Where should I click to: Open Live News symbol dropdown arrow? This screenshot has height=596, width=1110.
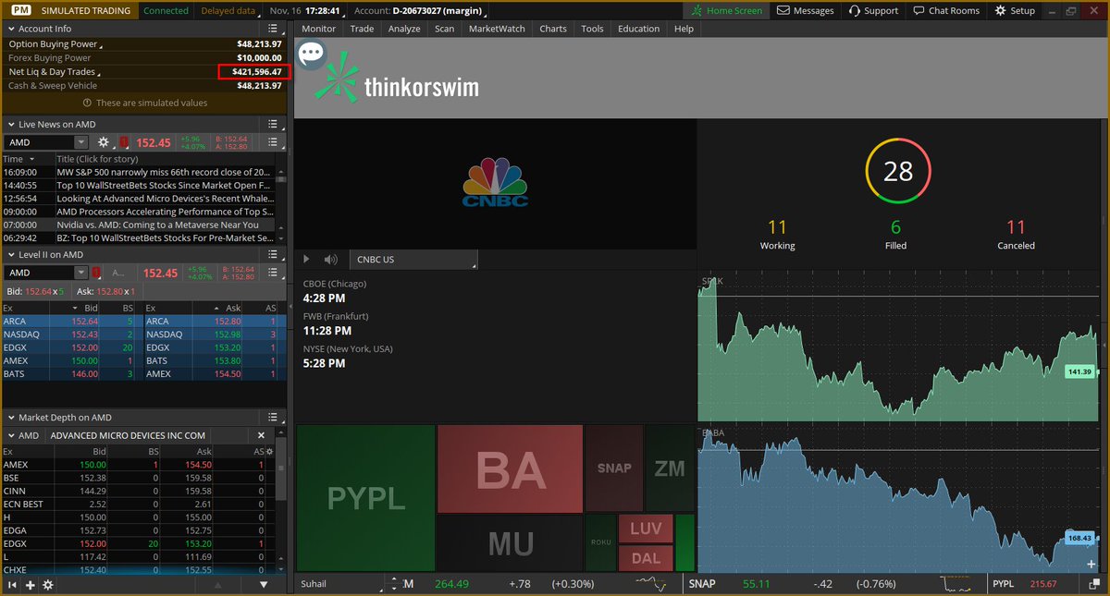click(x=81, y=142)
